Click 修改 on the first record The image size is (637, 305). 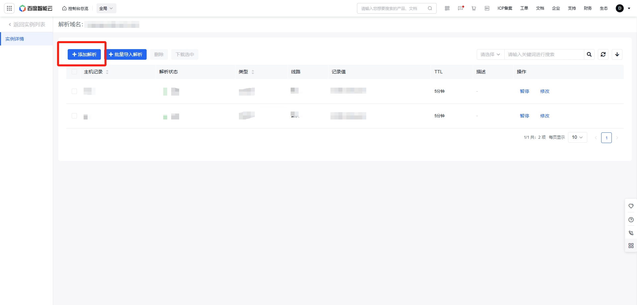click(x=545, y=91)
